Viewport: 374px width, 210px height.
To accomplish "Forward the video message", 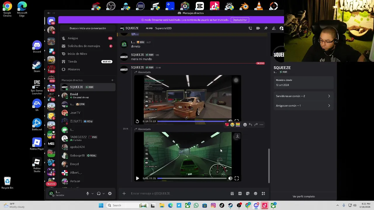I will click(256, 125).
